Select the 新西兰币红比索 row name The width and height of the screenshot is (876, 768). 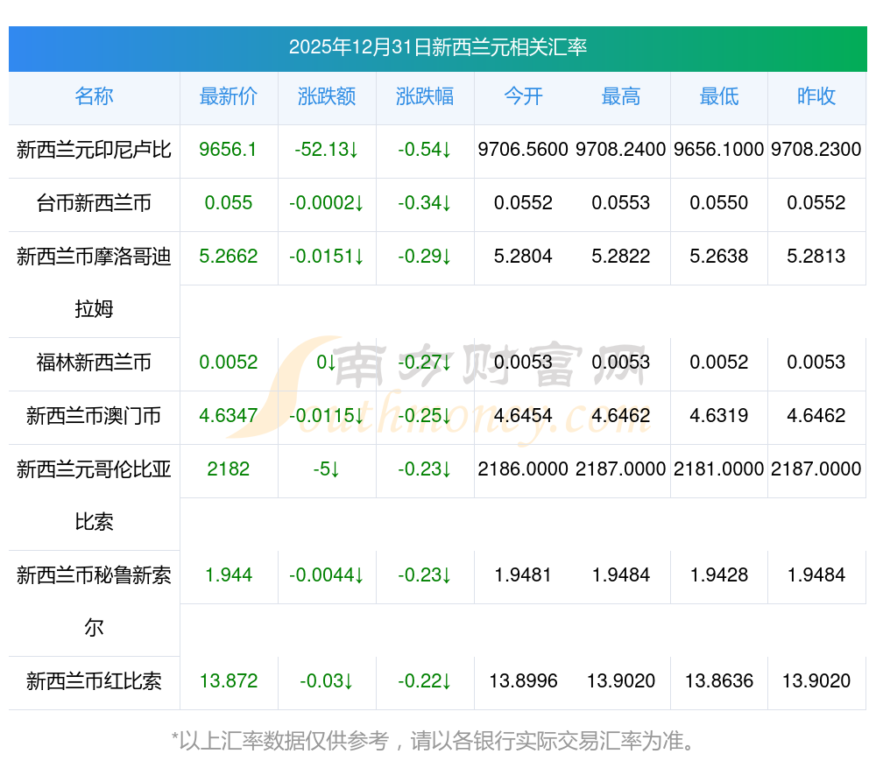94,681
